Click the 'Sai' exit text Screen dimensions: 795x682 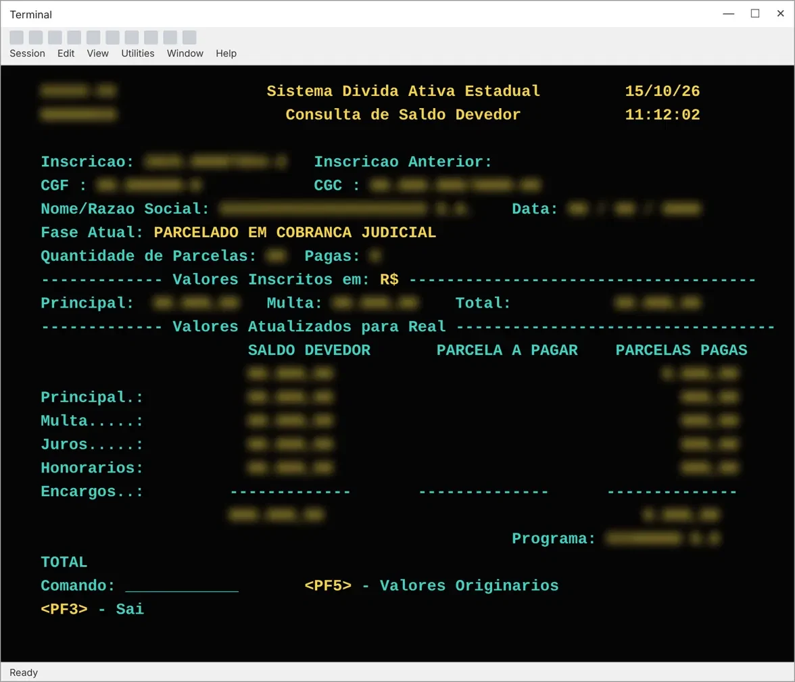[130, 609]
